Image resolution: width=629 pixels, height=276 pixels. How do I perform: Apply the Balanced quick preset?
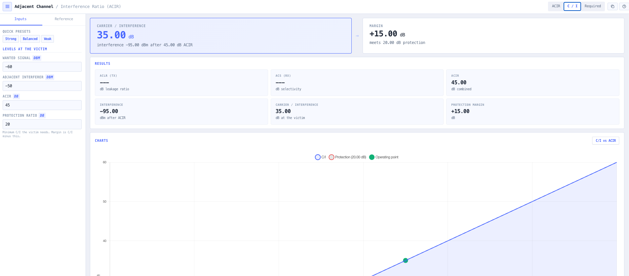(30, 39)
